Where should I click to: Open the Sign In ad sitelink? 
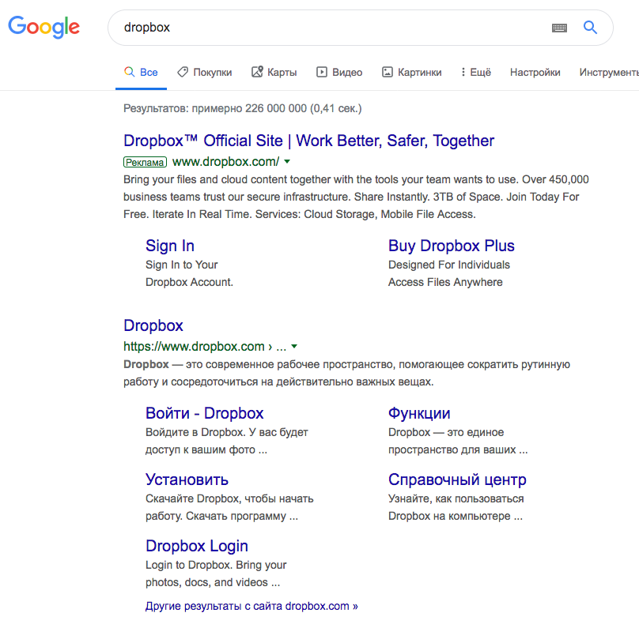tap(170, 246)
